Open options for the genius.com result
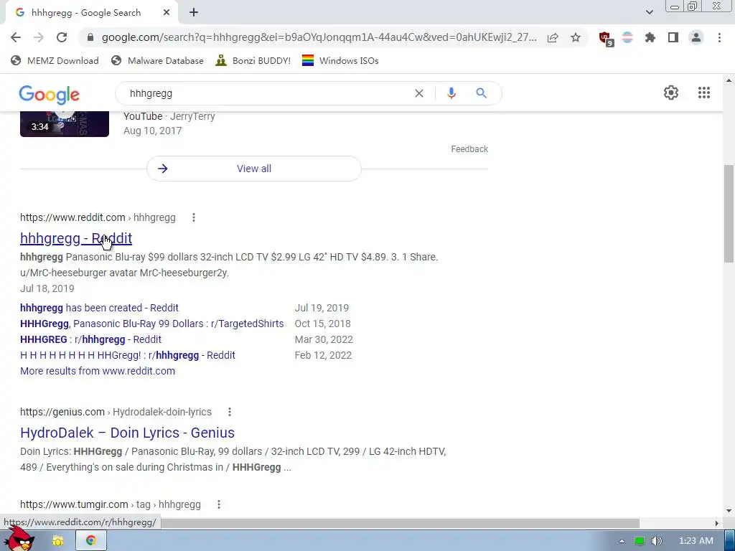 (x=230, y=412)
